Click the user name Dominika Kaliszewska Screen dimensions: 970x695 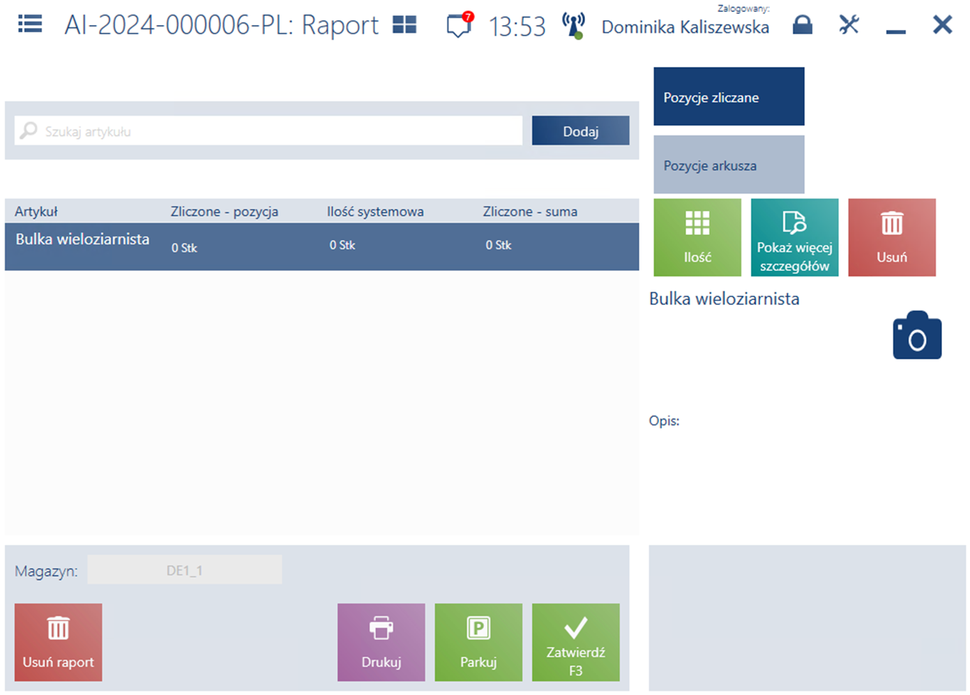coord(685,27)
